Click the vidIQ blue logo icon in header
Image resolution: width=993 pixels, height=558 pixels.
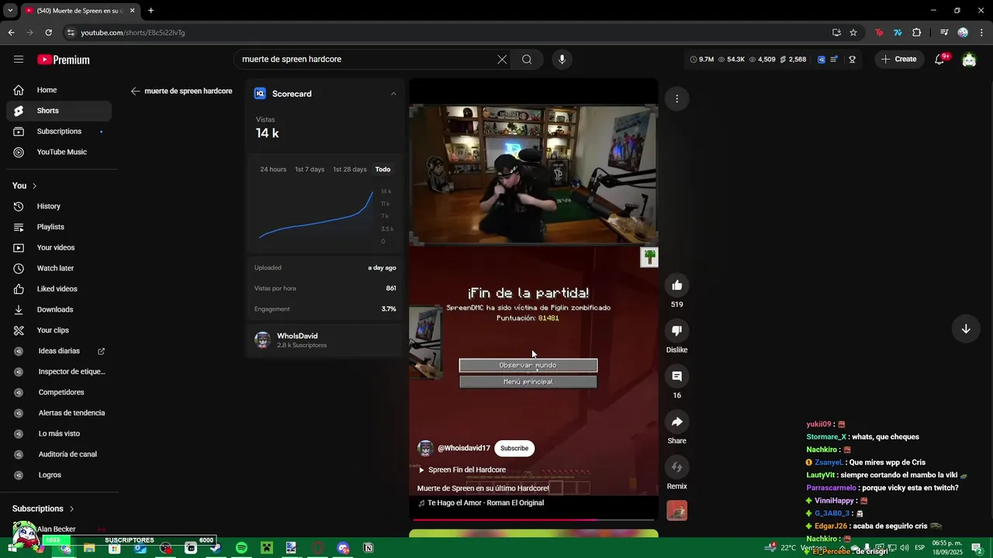(x=822, y=59)
